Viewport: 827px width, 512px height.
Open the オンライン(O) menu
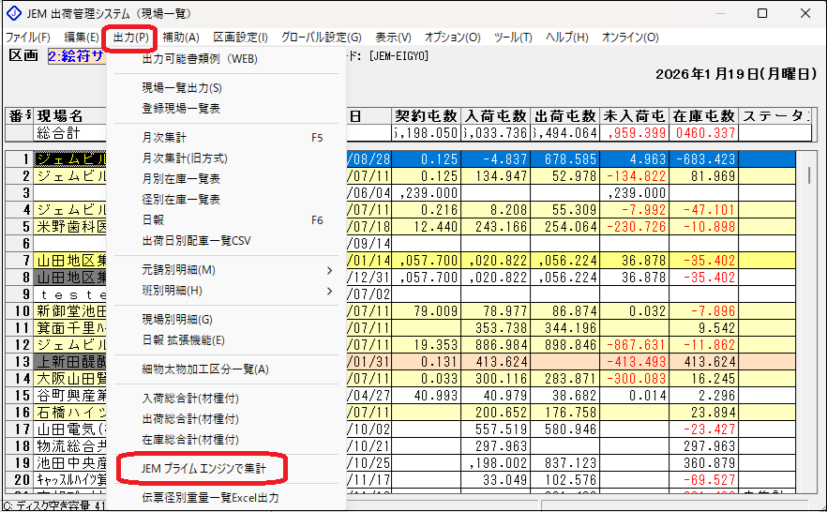coord(629,38)
